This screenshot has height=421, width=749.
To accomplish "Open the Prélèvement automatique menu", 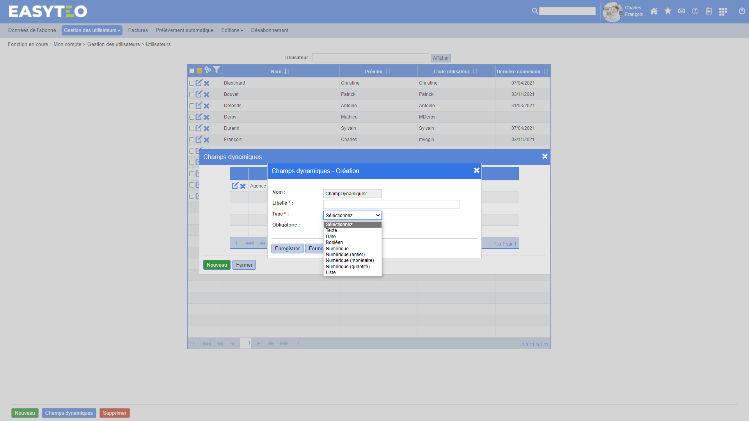I will pyautogui.click(x=184, y=30).
